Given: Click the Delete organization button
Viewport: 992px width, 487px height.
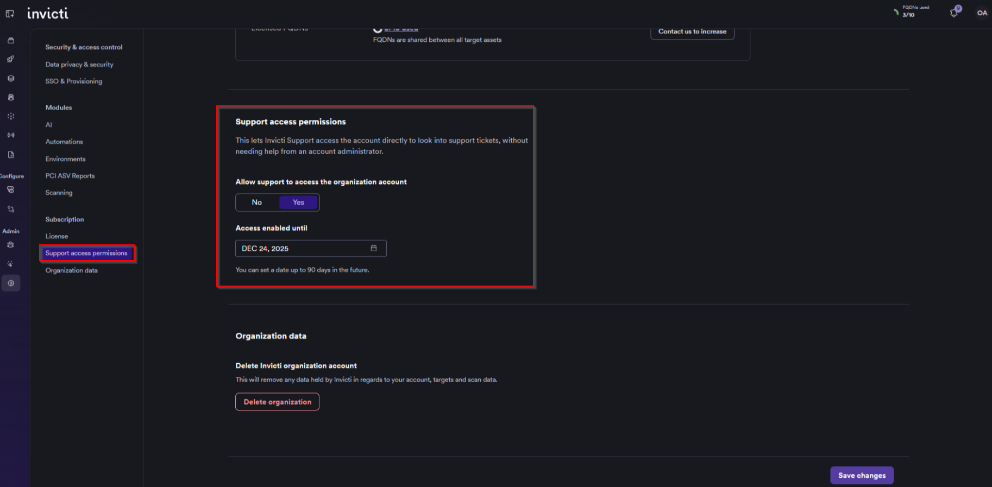Looking at the screenshot, I should tap(277, 402).
